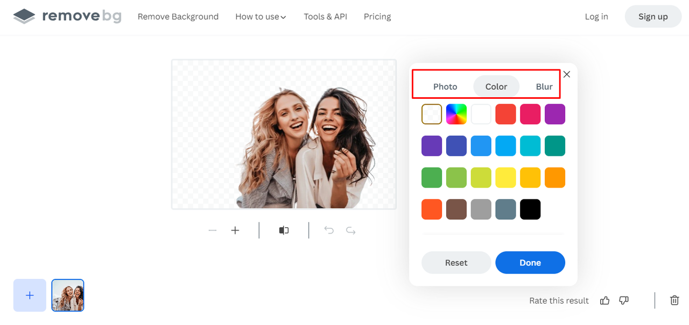Image resolution: width=689 pixels, height=325 pixels.
Task: Click the preview image of two women
Action: click(284, 134)
